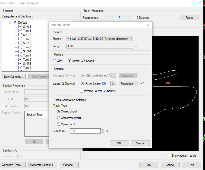Open the Lateral G Channel list icon
The height and width of the screenshot is (170, 205).
[x=114, y=83]
